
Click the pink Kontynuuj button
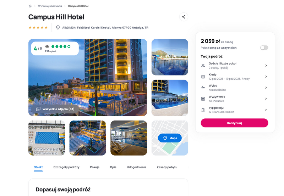tap(234, 123)
